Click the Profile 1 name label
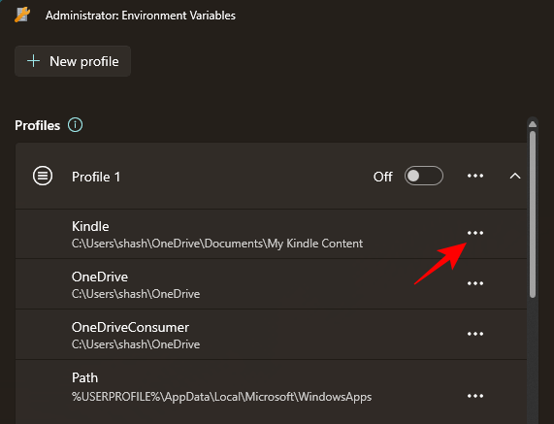The height and width of the screenshot is (424, 554). point(96,177)
